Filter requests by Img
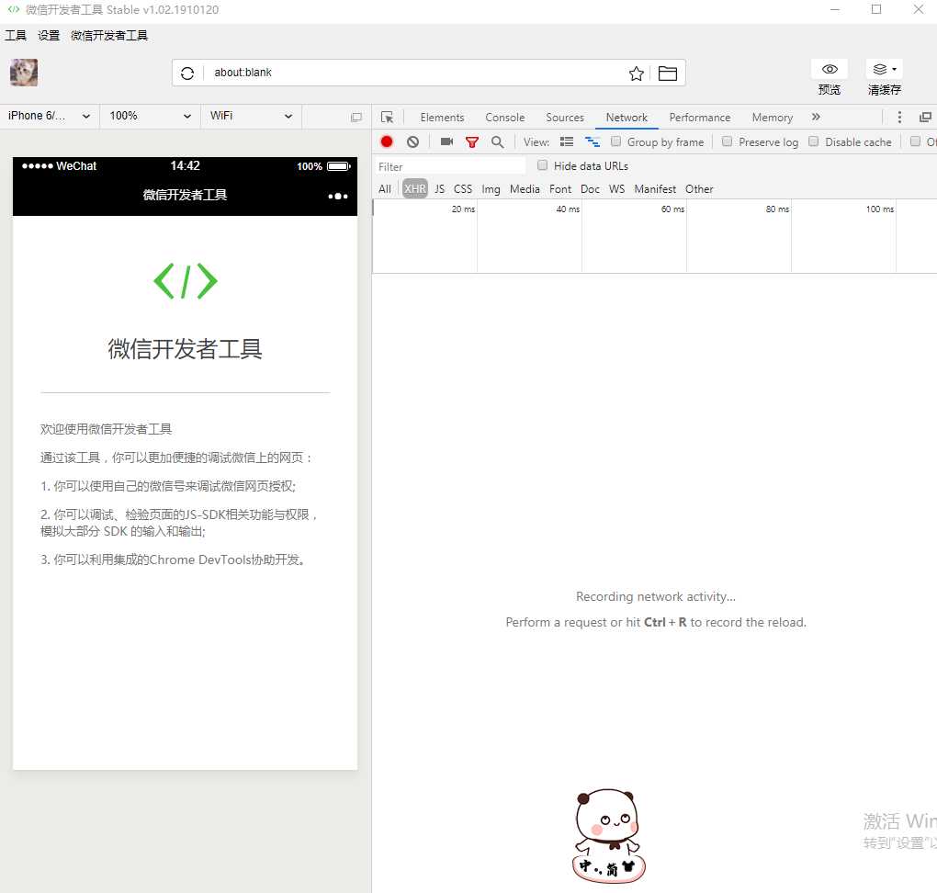This screenshot has width=937, height=893. pos(491,189)
